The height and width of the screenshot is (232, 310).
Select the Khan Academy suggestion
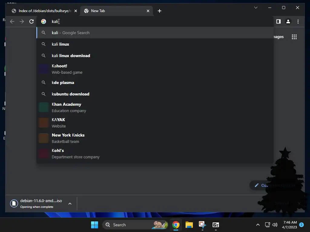(155, 107)
